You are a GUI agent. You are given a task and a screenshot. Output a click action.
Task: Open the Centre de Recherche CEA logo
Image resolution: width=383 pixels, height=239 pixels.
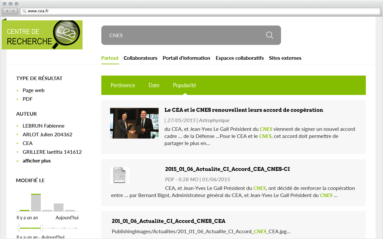(42, 35)
